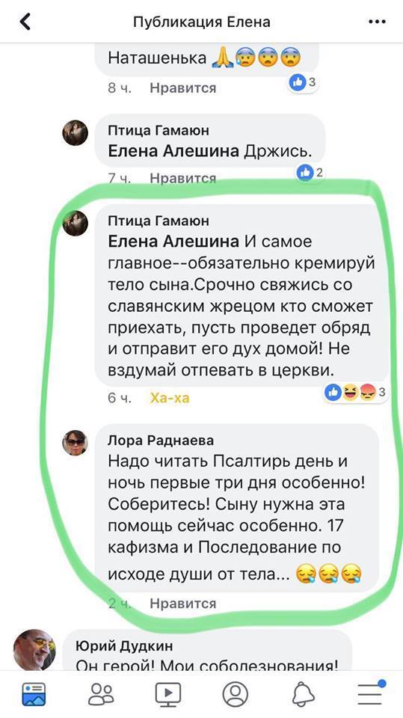Viewport: 403px width, 718px height.
Task: Open the Friends tab in the bottom bar
Action: click(101, 694)
